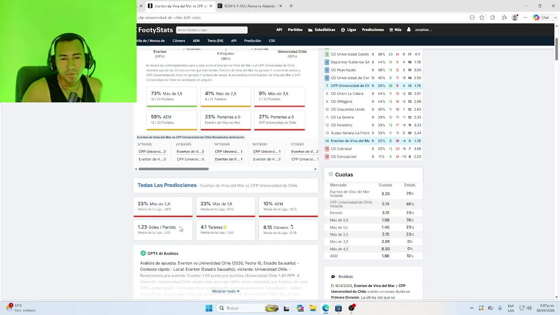Image resolution: width=560 pixels, height=315 pixels.
Task: Close the Roma vs Atalanta browser tab
Action: click(280, 6)
